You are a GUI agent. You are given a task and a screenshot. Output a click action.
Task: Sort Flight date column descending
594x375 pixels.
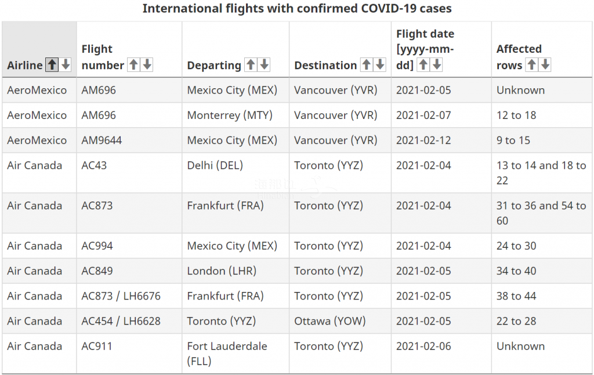(437, 65)
